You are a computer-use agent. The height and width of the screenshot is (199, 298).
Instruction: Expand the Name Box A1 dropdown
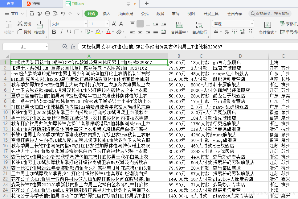(x=47, y=47)
